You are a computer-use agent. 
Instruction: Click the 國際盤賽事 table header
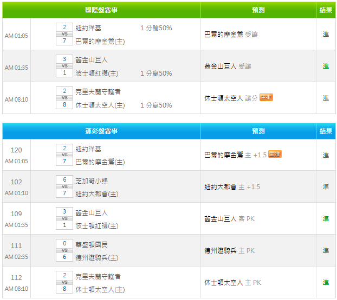tap(101, 10)
